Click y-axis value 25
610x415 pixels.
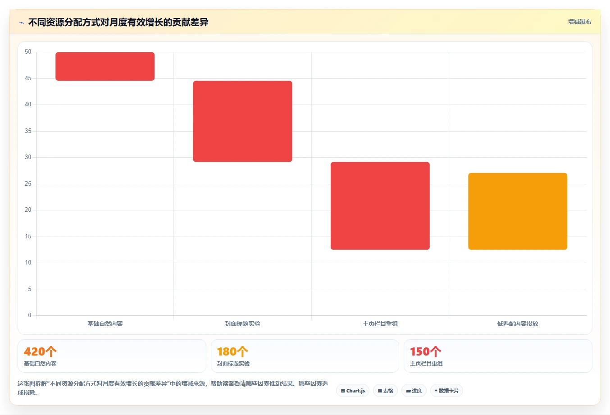tap(28, 184)
